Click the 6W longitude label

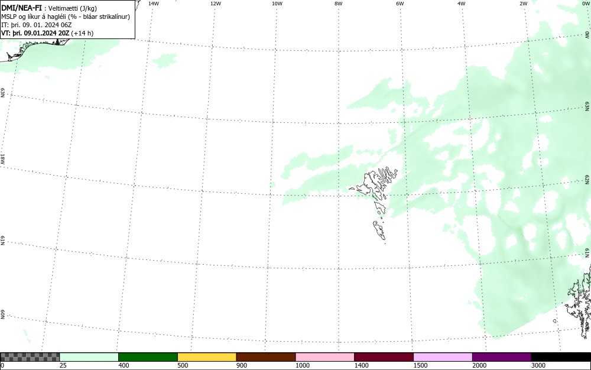coord(400,4)
